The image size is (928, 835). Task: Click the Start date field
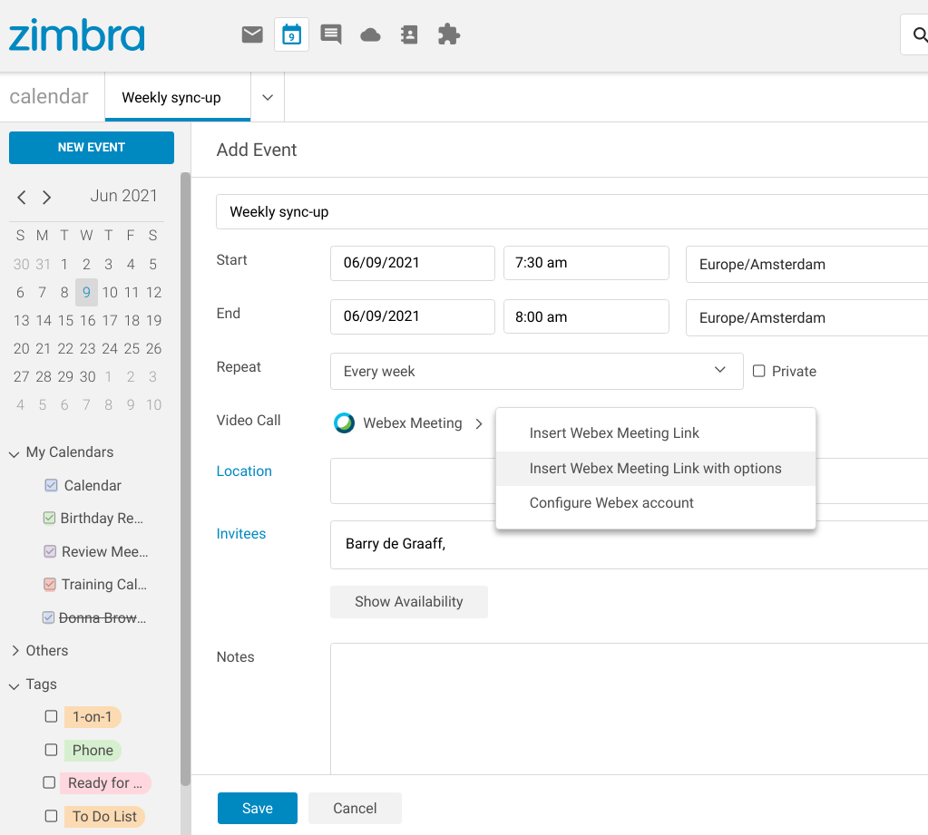tap(413, 263)
